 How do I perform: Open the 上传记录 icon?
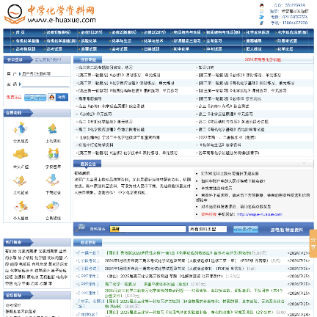(21, 181)
